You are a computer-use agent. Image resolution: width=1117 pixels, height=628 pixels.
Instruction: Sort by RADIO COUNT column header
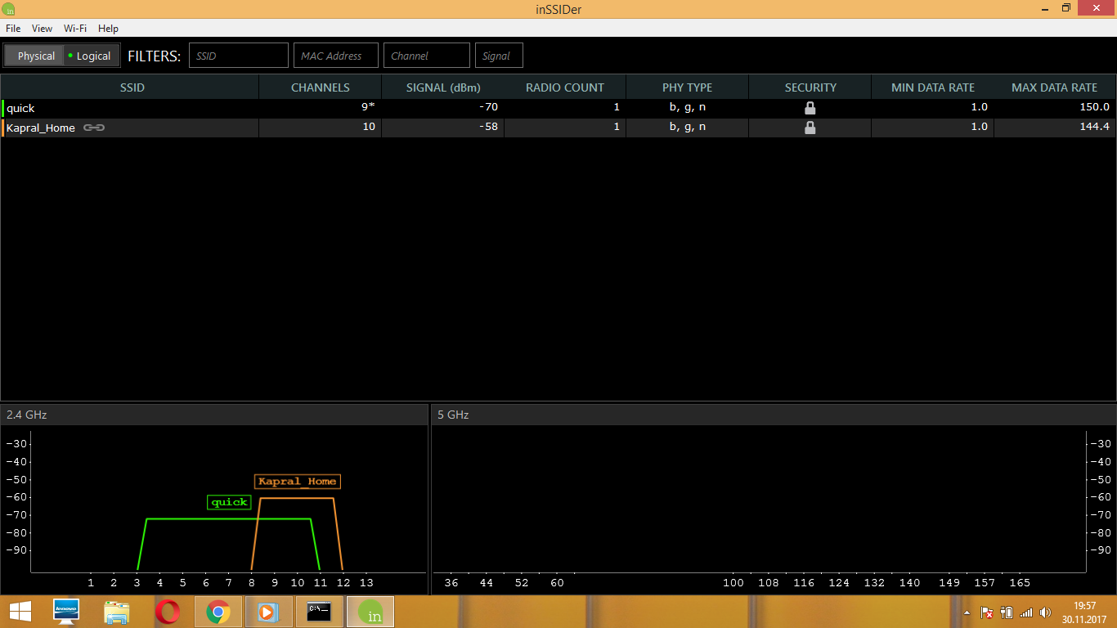[x=565, y=87]
